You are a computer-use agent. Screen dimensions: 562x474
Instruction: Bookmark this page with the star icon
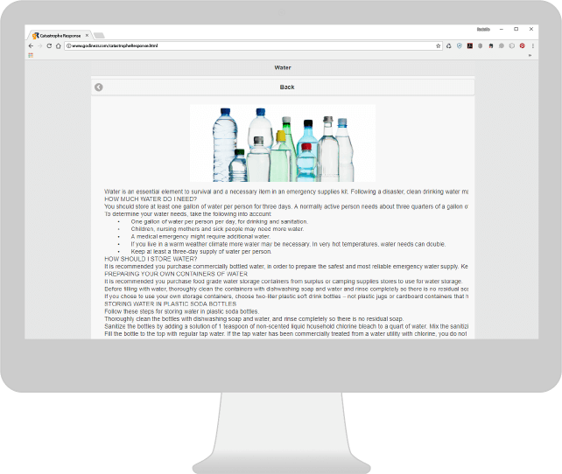point(438,45)
